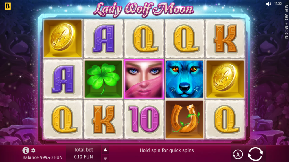Click the spin button with circular arrows
This screenshot has height=162, width=289.
tap(255, 154)
